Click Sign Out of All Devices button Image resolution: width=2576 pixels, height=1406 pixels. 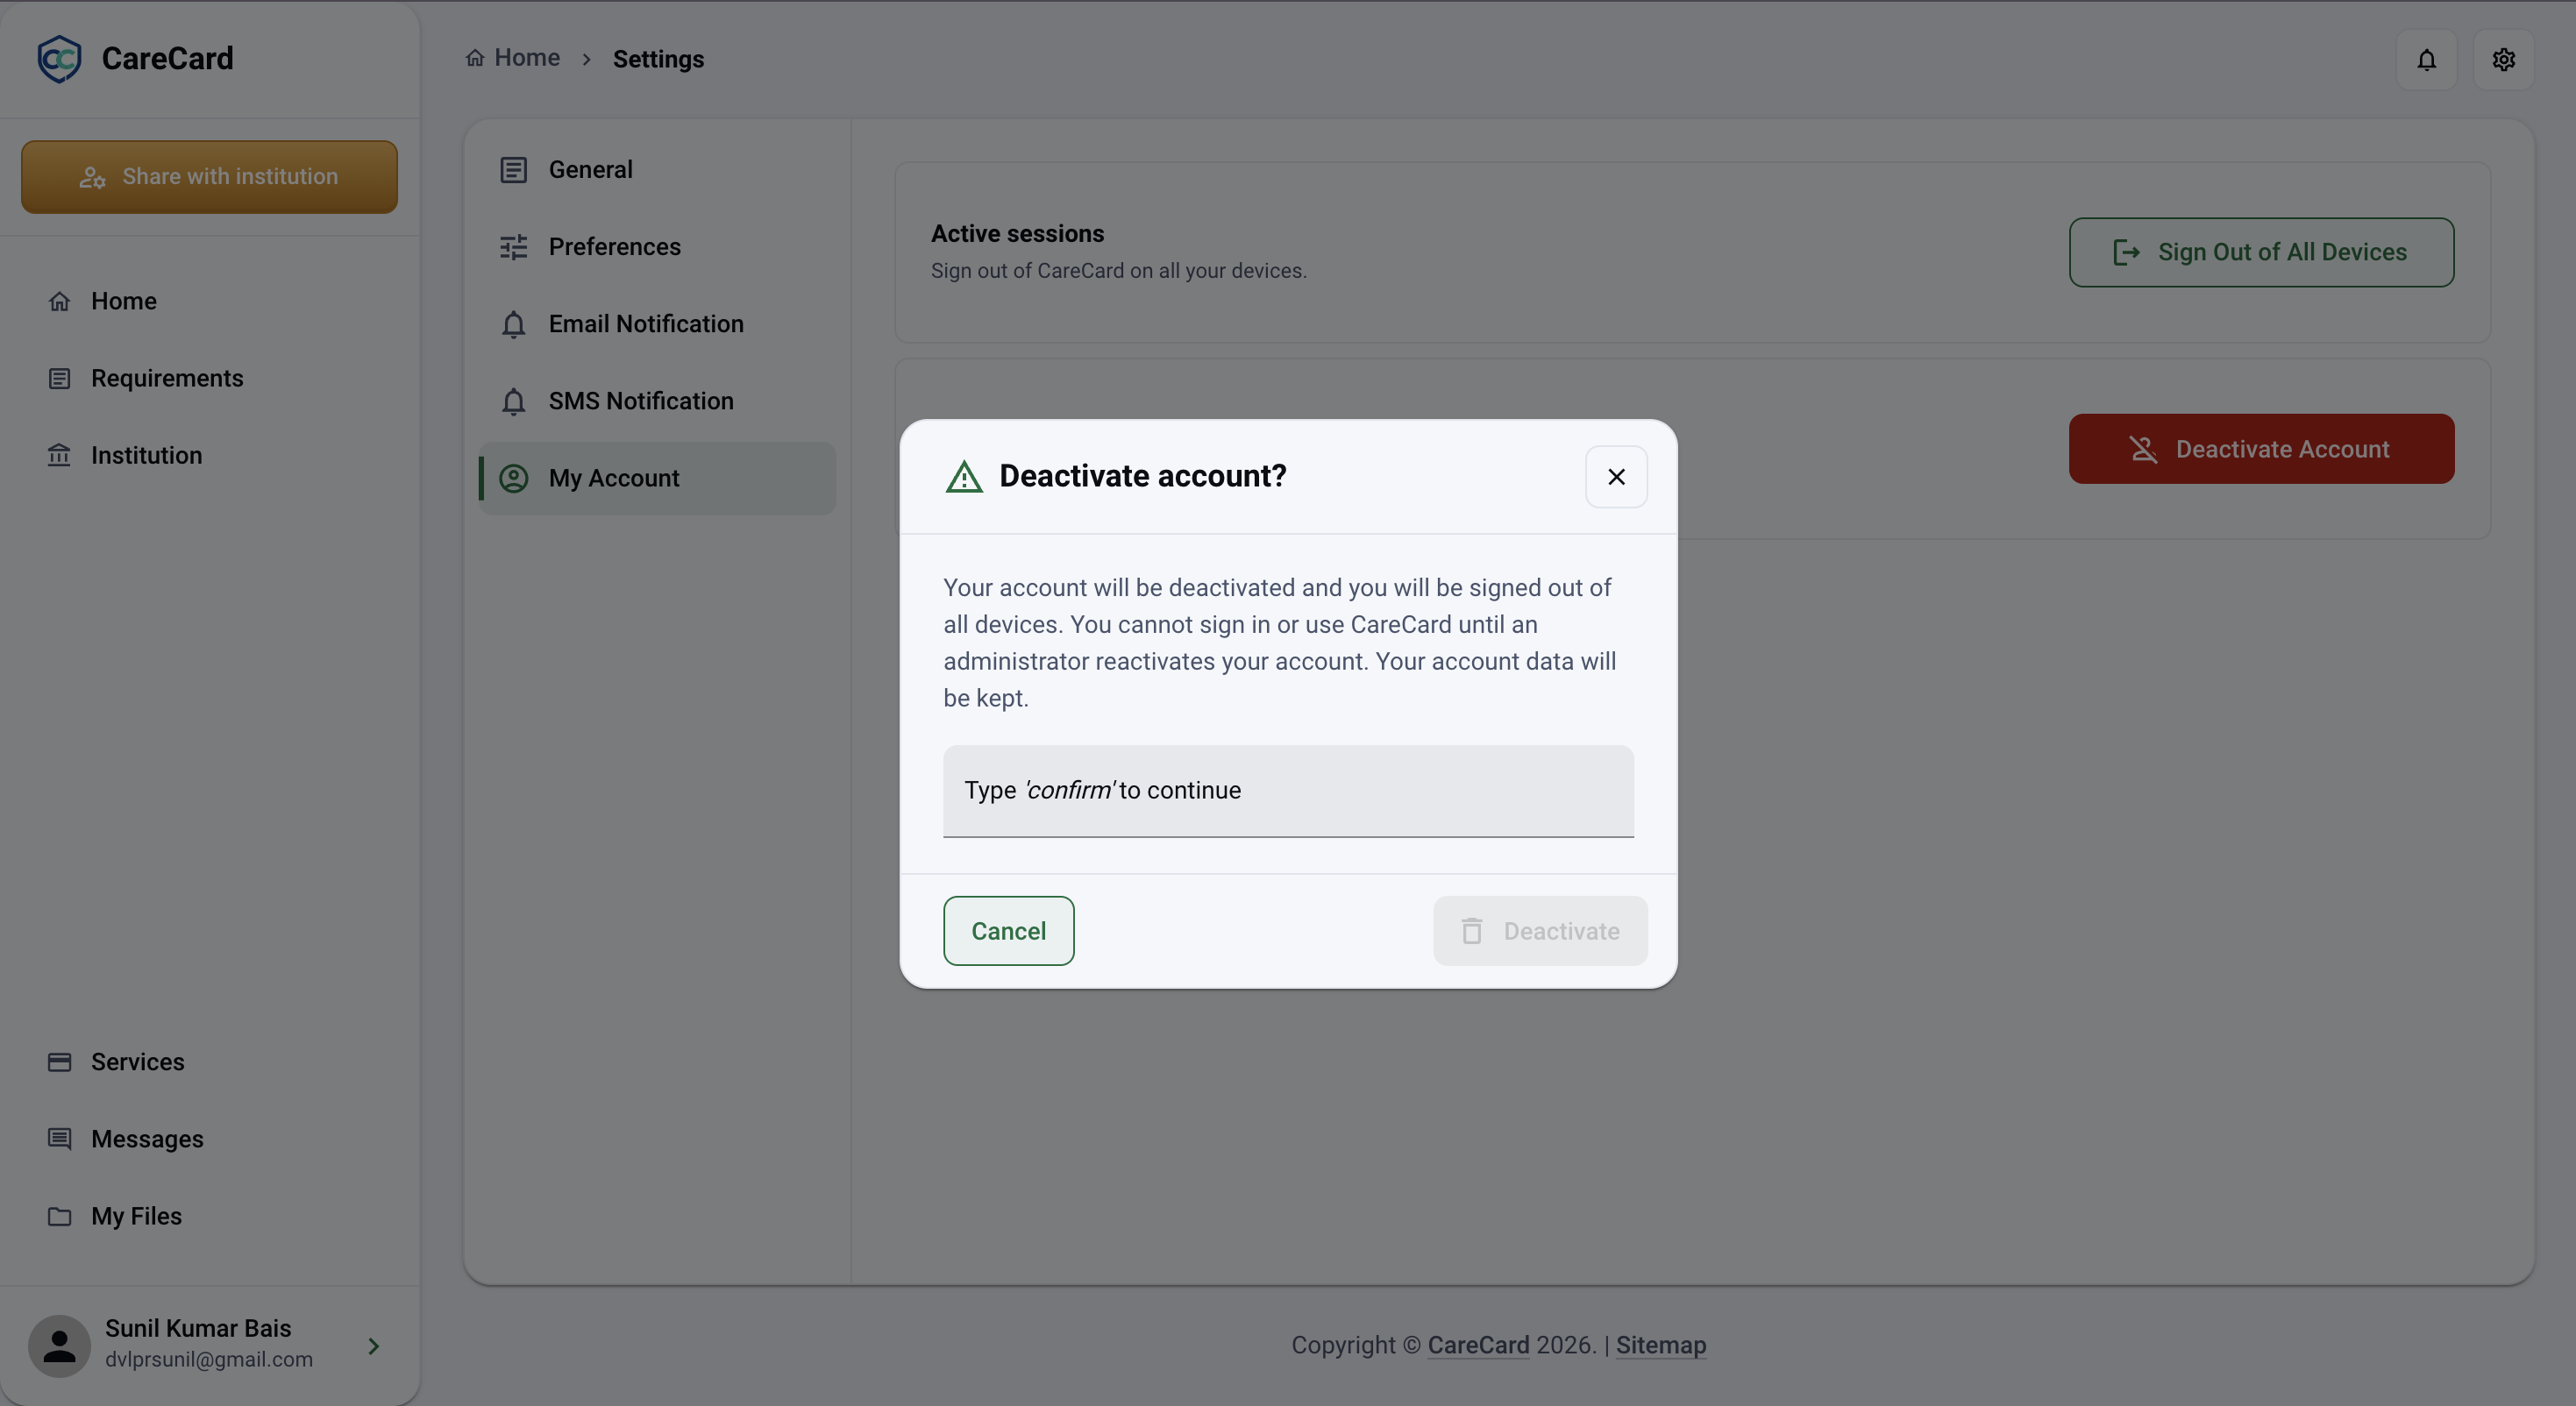[2261, 252]
